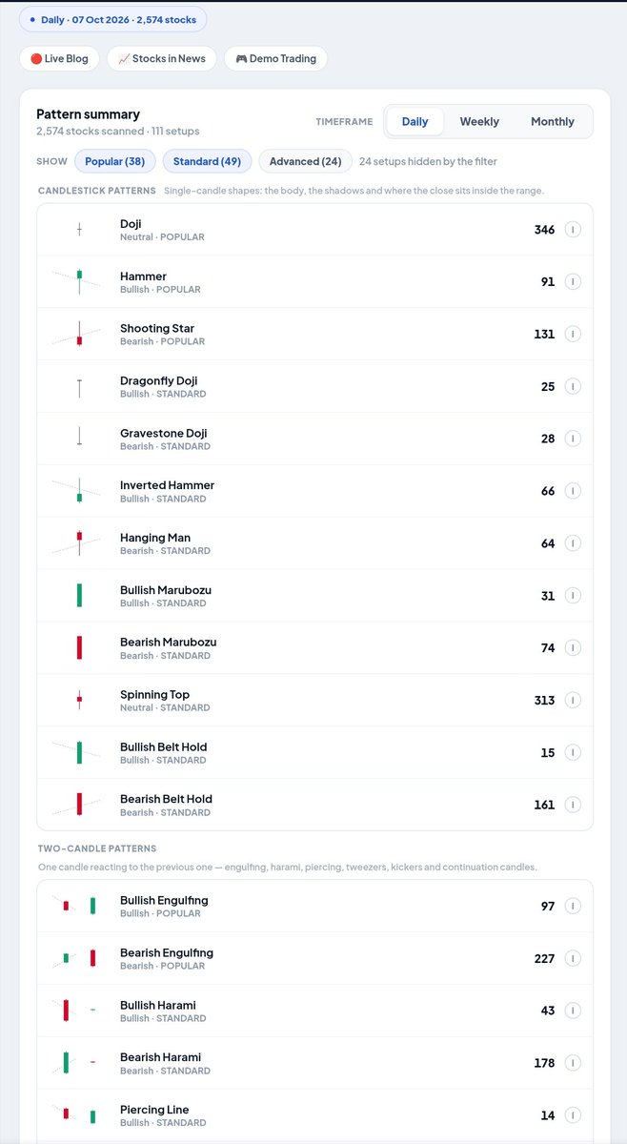The width and height of the screenshot is (627, 1144).
Task: Open the Live Blog button
Action: pos(59,58)
